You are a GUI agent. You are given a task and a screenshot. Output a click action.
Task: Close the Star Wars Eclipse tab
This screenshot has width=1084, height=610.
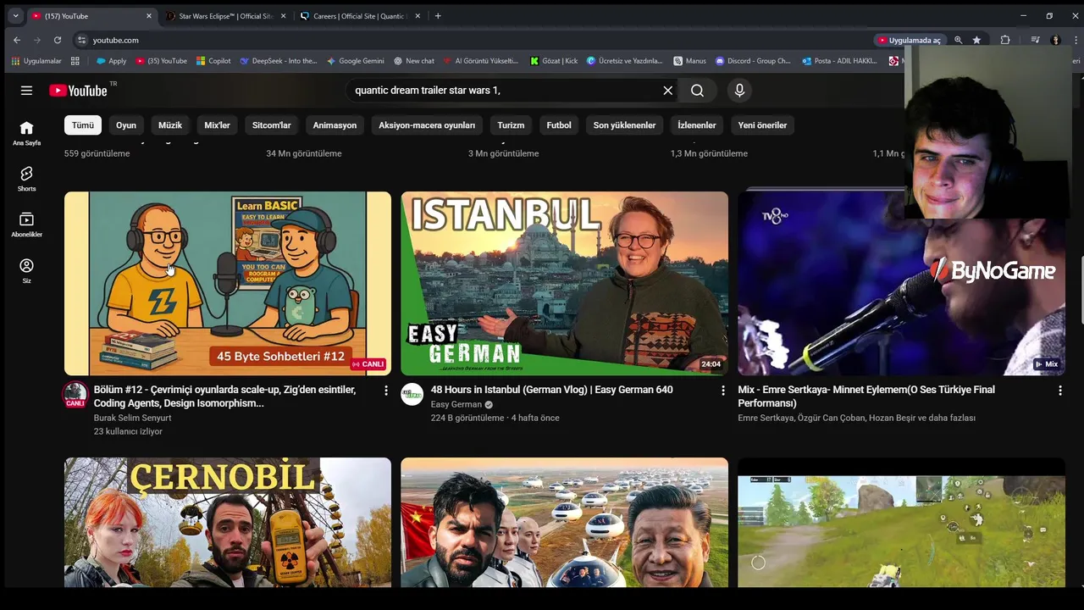tap(283, 16)
